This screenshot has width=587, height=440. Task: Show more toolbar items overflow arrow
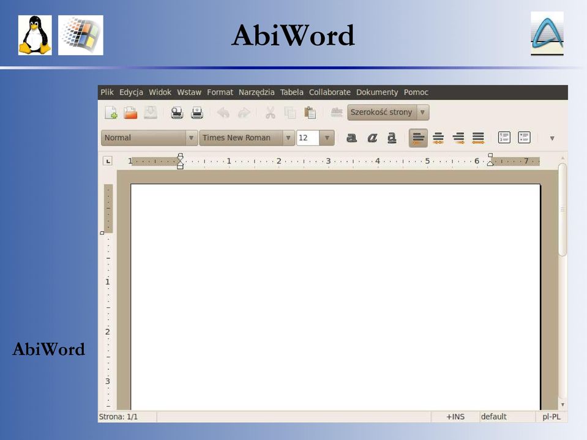pyautogui.click(x=552, y=138)
